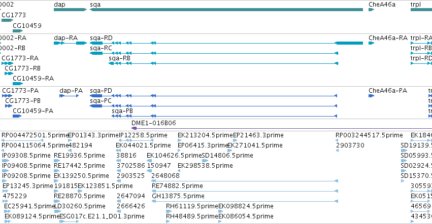Select the SD14806.5prime EST label

(227, 156)
